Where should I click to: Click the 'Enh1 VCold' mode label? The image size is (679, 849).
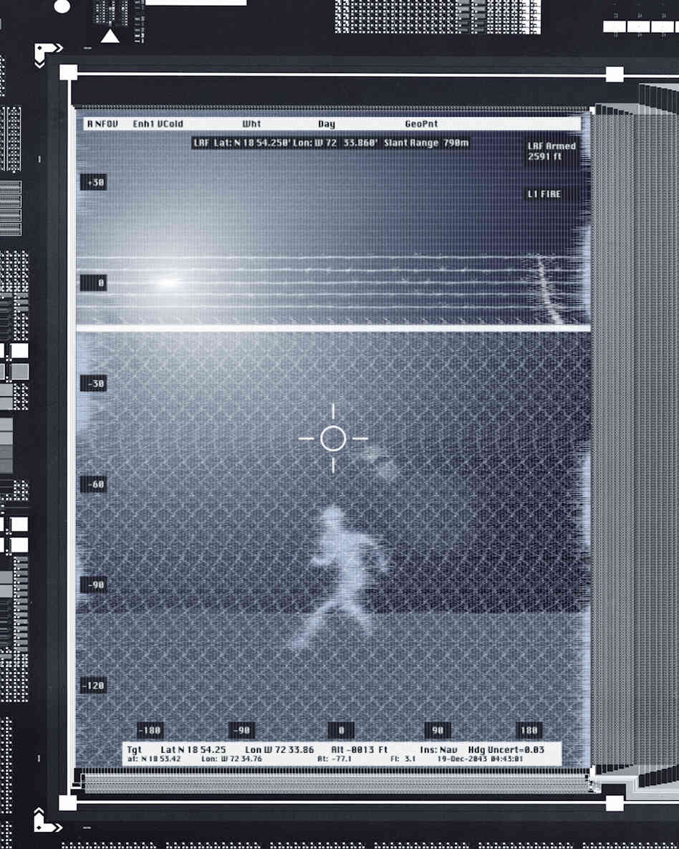[158, 124]
